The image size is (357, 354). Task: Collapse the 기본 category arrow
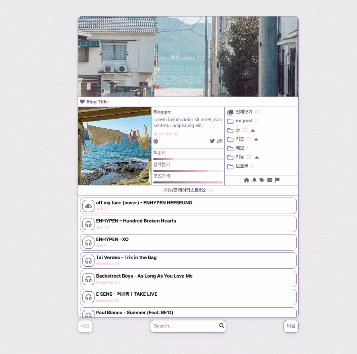(256, 139)
